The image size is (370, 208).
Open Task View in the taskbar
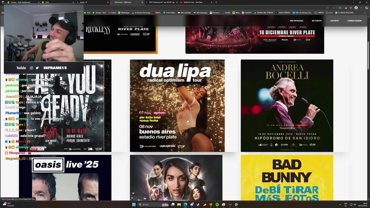(x=173, y=205)
